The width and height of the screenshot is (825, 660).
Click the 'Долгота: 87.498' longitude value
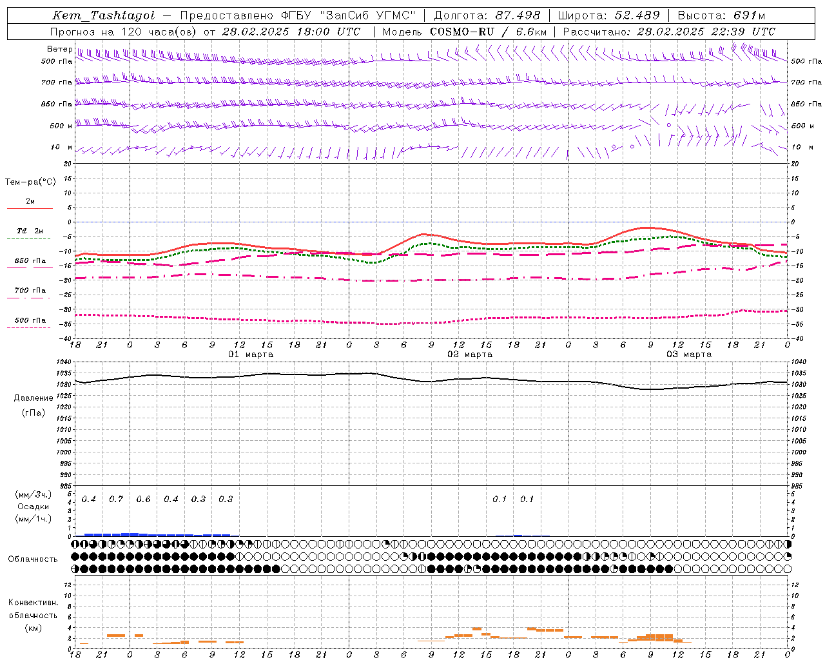tap(487, 15)
